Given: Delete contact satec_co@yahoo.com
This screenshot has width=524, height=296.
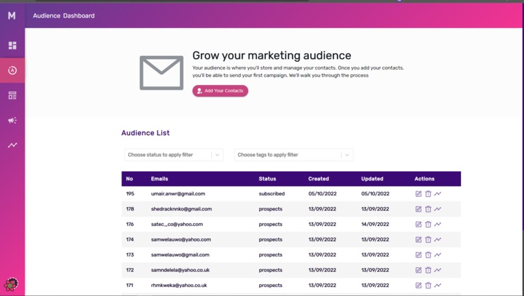Looking at the screenshot, I should pyautogui.click(x=428, y=224).
